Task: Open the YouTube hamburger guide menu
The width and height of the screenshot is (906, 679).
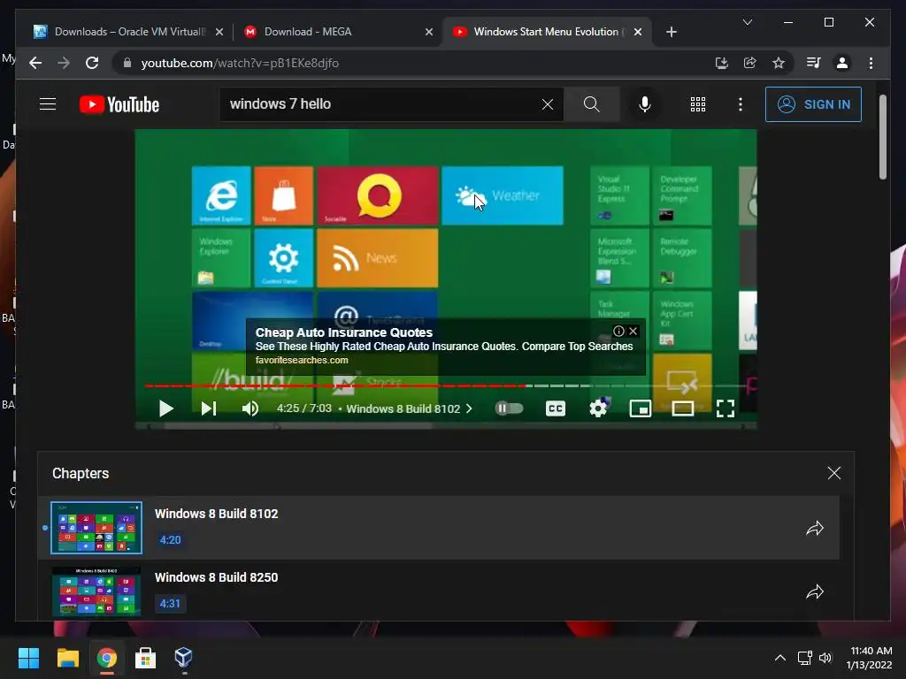Action: (x=48, y=104)
